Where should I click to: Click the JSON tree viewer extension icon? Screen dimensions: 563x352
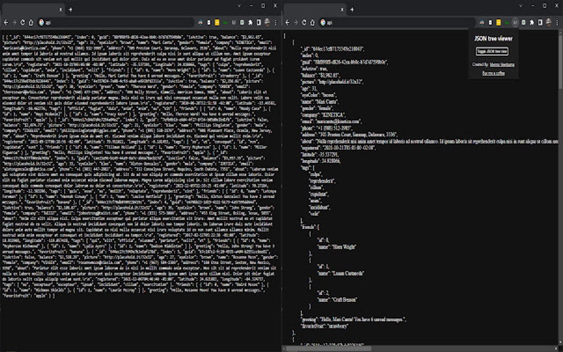514,23
